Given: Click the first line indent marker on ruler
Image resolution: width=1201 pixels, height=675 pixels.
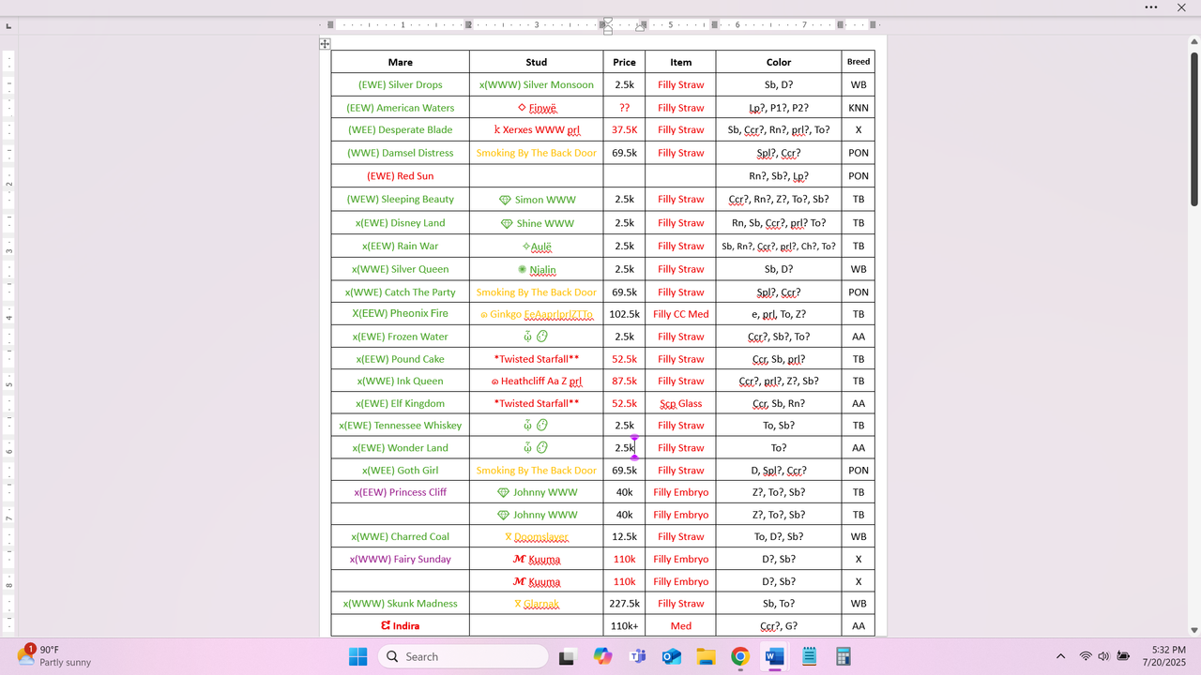Looking at the screenshot, I should tap(608, 21).
